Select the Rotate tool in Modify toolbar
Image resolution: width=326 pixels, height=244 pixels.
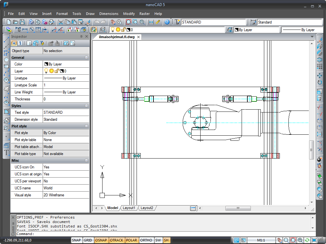320,82
